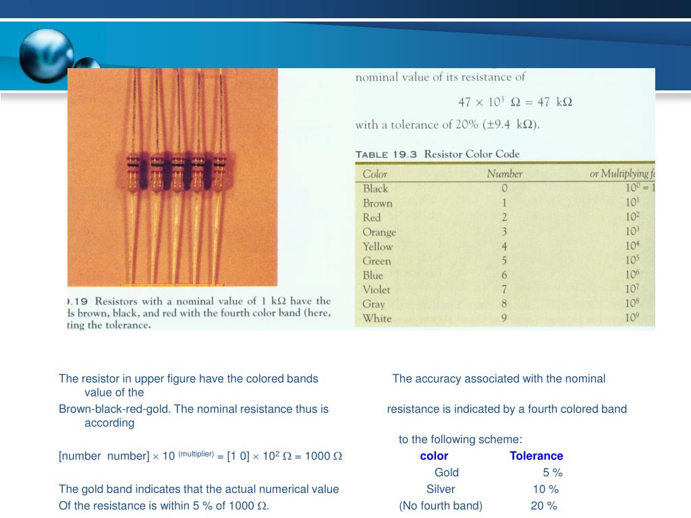Click 'with a tolerance of 20%' line
Viewport: 691px width, 518px height.
(447, 125)
